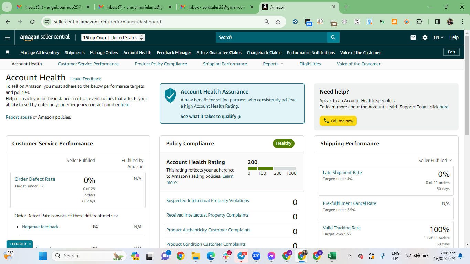Image resolution: width=470 pixels, height=264 pixels.
Task: Open the Late Shipment Rate link
Action: [x=342, y=173]
